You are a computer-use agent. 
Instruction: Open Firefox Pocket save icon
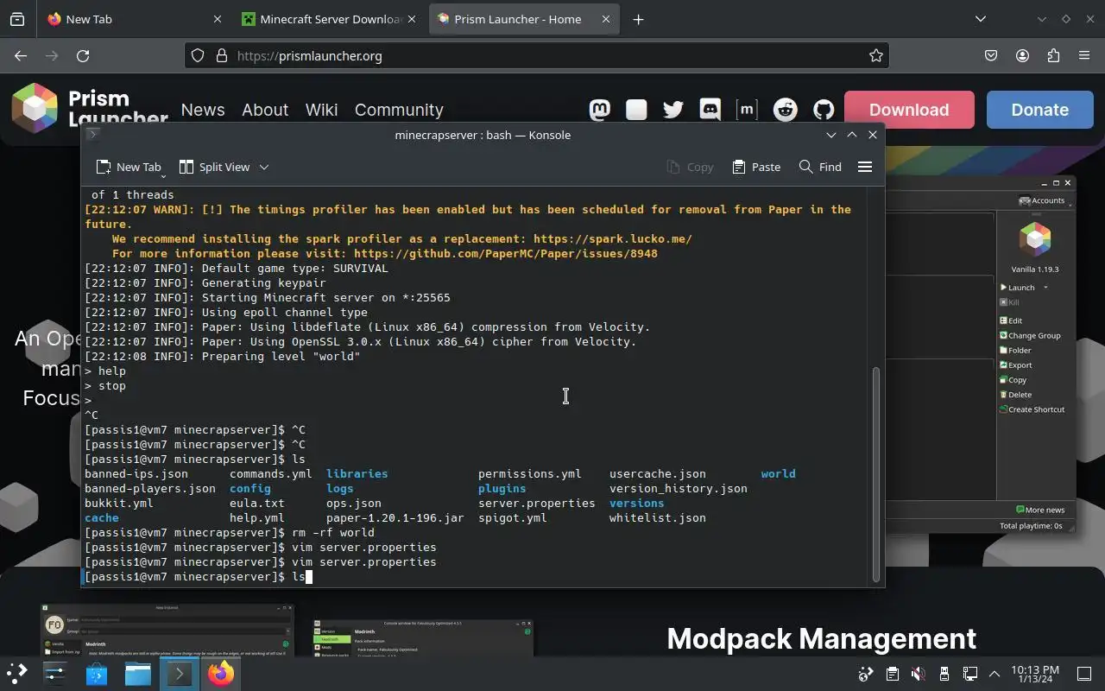[x=991, y=55]
